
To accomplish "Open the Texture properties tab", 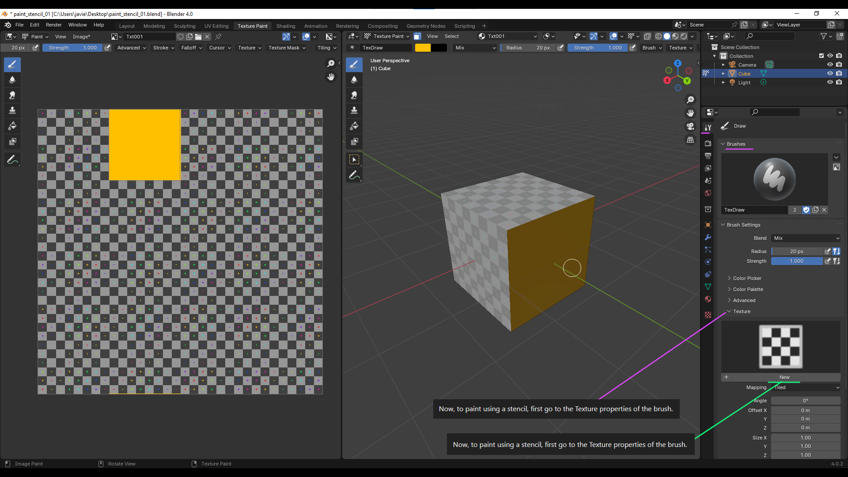I will click(x=708, y=315).
